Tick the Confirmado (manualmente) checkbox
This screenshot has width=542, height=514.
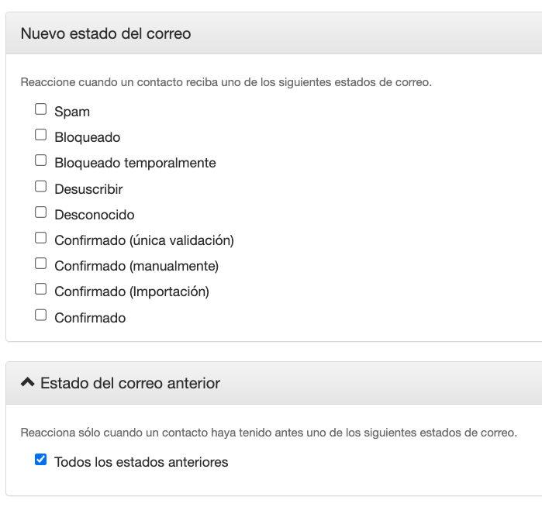coord(41,264)
